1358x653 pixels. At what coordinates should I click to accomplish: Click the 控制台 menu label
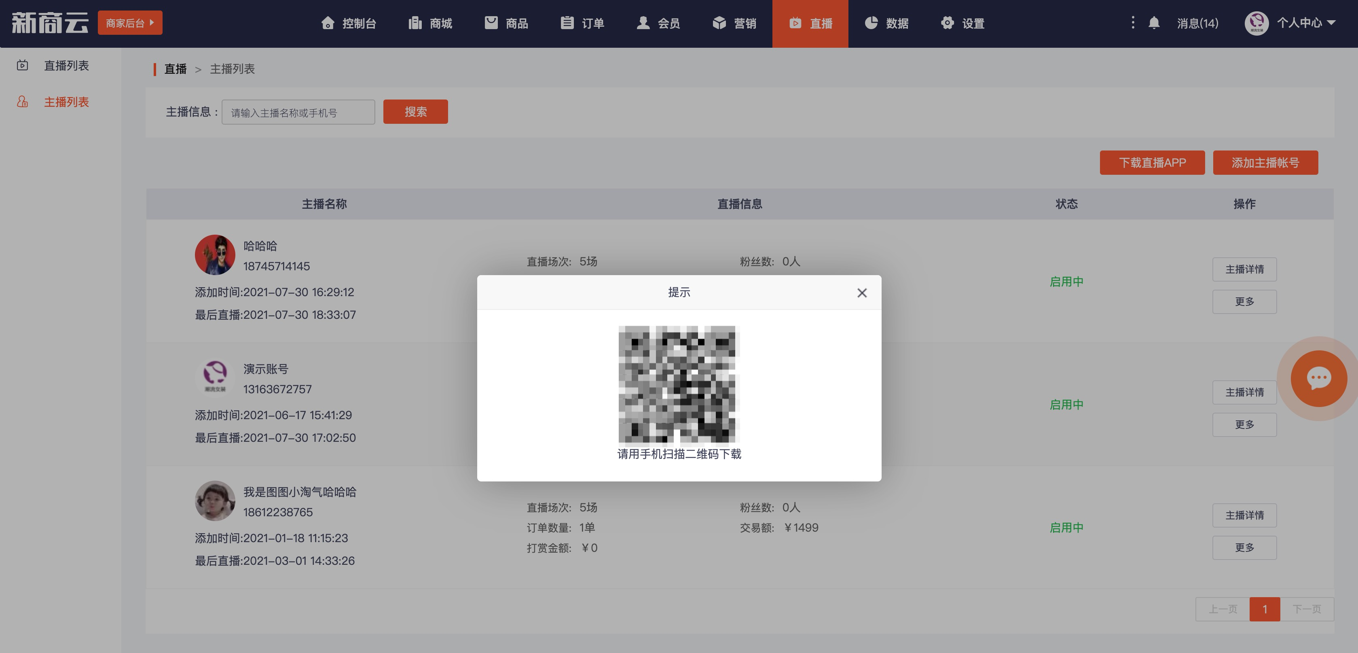[359, 23]
